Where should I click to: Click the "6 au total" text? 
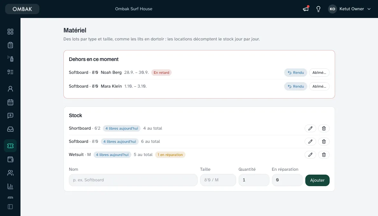tap(151, 142)
